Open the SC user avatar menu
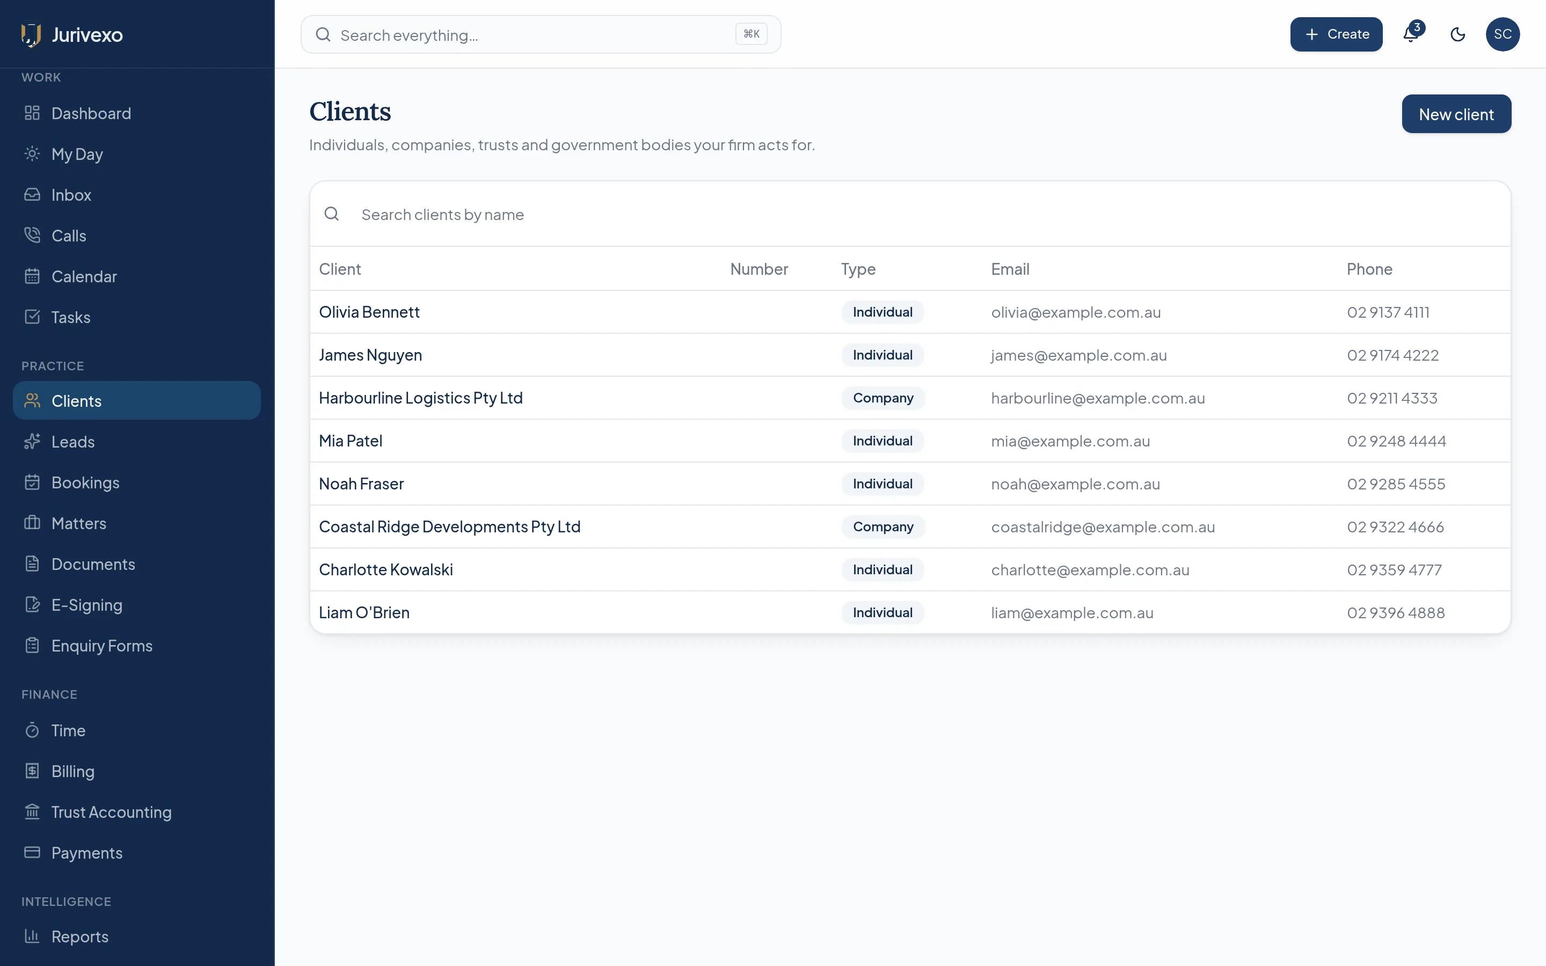This screenshot has width=1546, height=966. (x=1503, y=34)
